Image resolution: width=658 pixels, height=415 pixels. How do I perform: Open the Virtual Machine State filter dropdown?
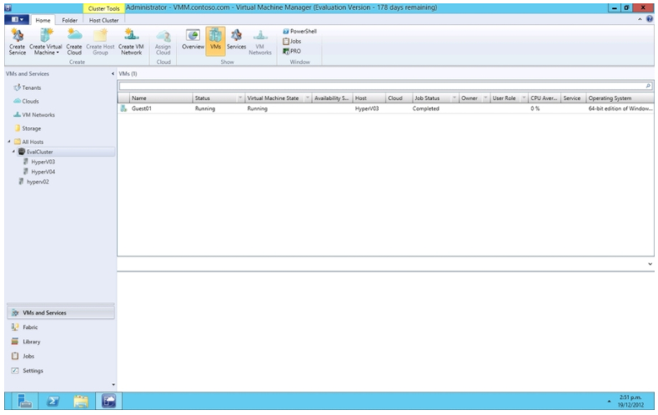[x=308, y=98]
